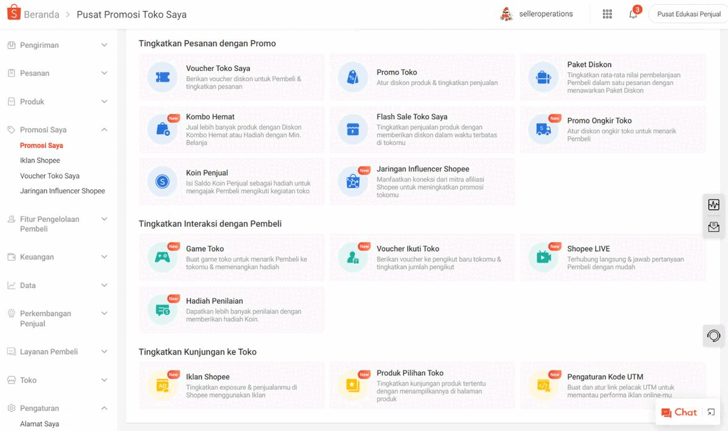Select Jaringan Influencer Shopee in the sidebar
Image resolution: width=728 pixels, height=431 pixels.
pyautogui.click(x=62, y=191)
